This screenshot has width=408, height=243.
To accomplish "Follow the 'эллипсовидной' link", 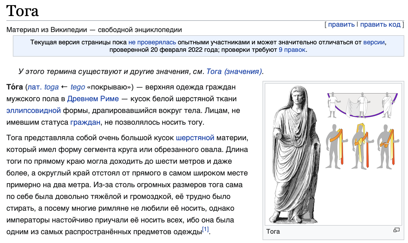I will (x=34, y=111).
